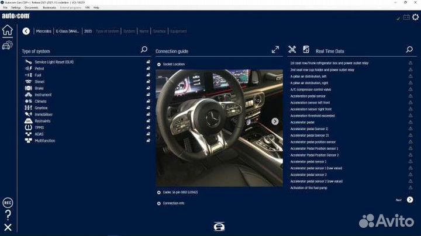Start recording with the REC button
The width and height of the screenshot is (421, 236).
tap(8, 203)
